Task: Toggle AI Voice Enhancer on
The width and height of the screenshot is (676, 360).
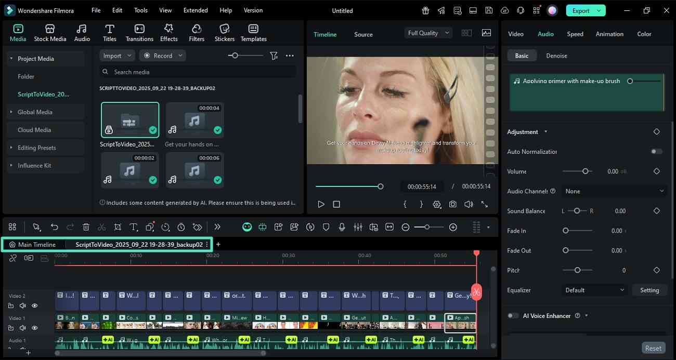Action: (513, 315)
